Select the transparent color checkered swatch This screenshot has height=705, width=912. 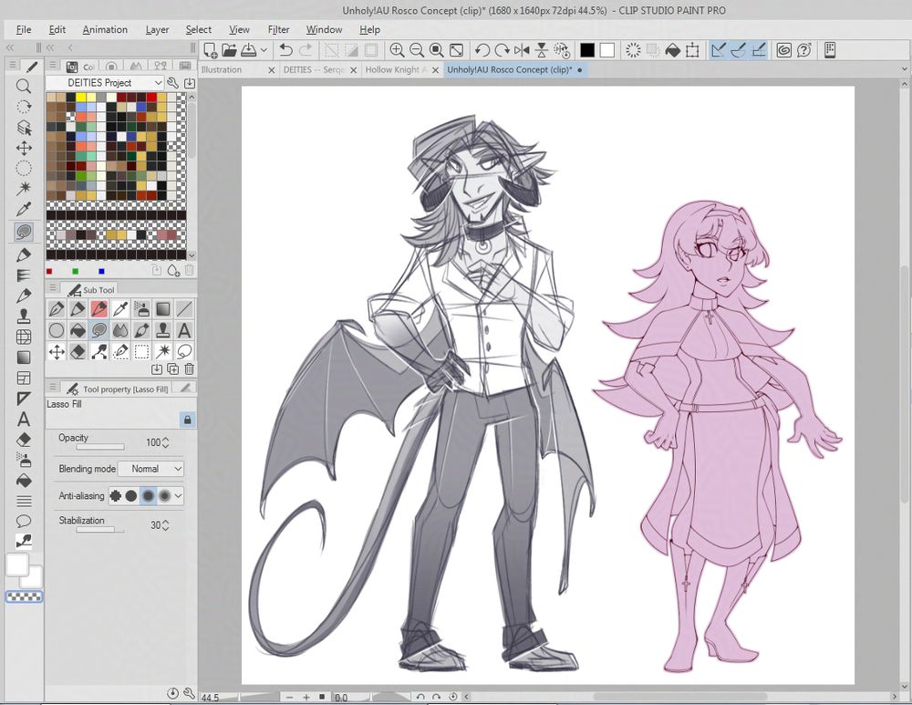(x=24, y=597)
